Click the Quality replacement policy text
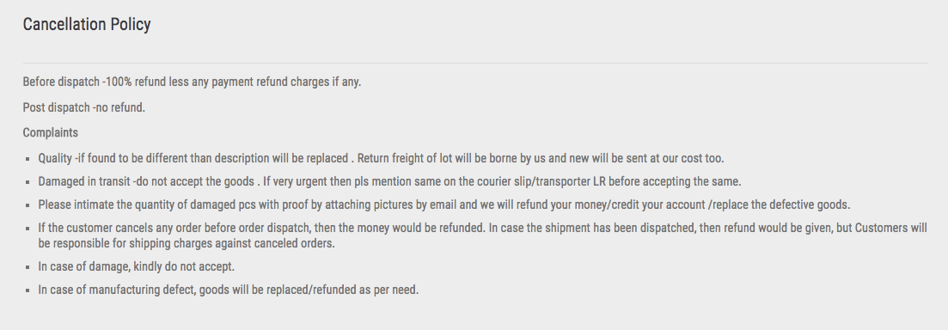 pyautogui.click(x=381, y=158)
